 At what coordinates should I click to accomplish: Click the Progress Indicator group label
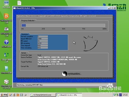click(x=28, y=21)
